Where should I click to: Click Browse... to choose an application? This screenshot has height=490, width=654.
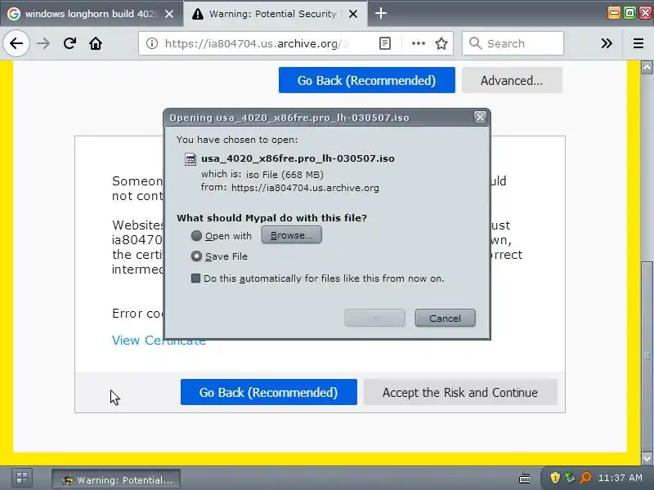click(x=292, y=235)
